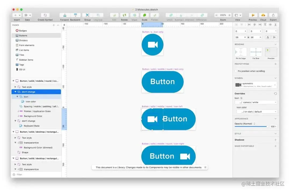
Task: Switch to the Dividers page
Action: point(23,40)
